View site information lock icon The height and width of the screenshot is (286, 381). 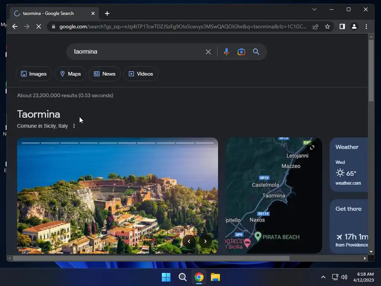pyautogui.click(x=54, y=26)
